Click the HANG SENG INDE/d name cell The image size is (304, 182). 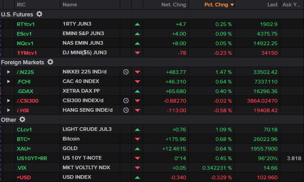point(88,110)
